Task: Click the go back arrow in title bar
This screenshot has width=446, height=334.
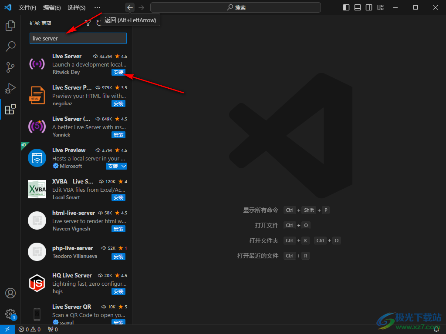Action: 130,7
